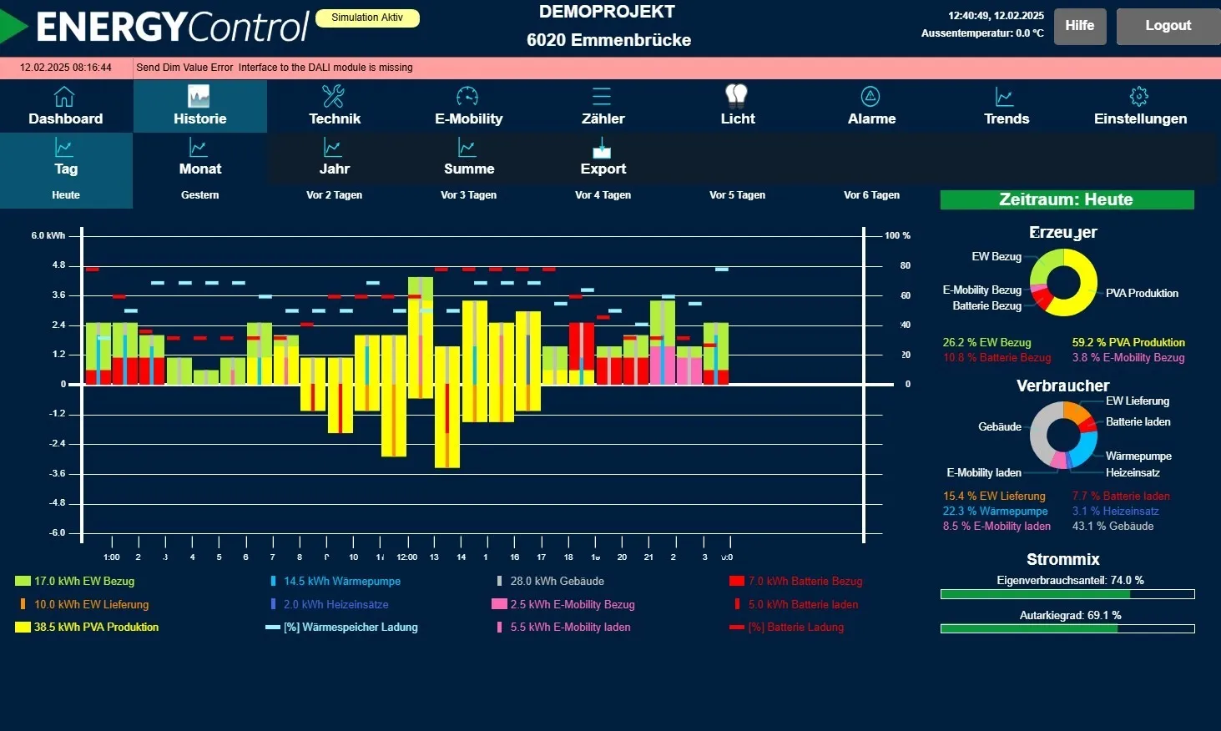The image size is (1221, 731).
Task: Click the 10.8 % Batterie Bezug value
Action: point(997,357)
